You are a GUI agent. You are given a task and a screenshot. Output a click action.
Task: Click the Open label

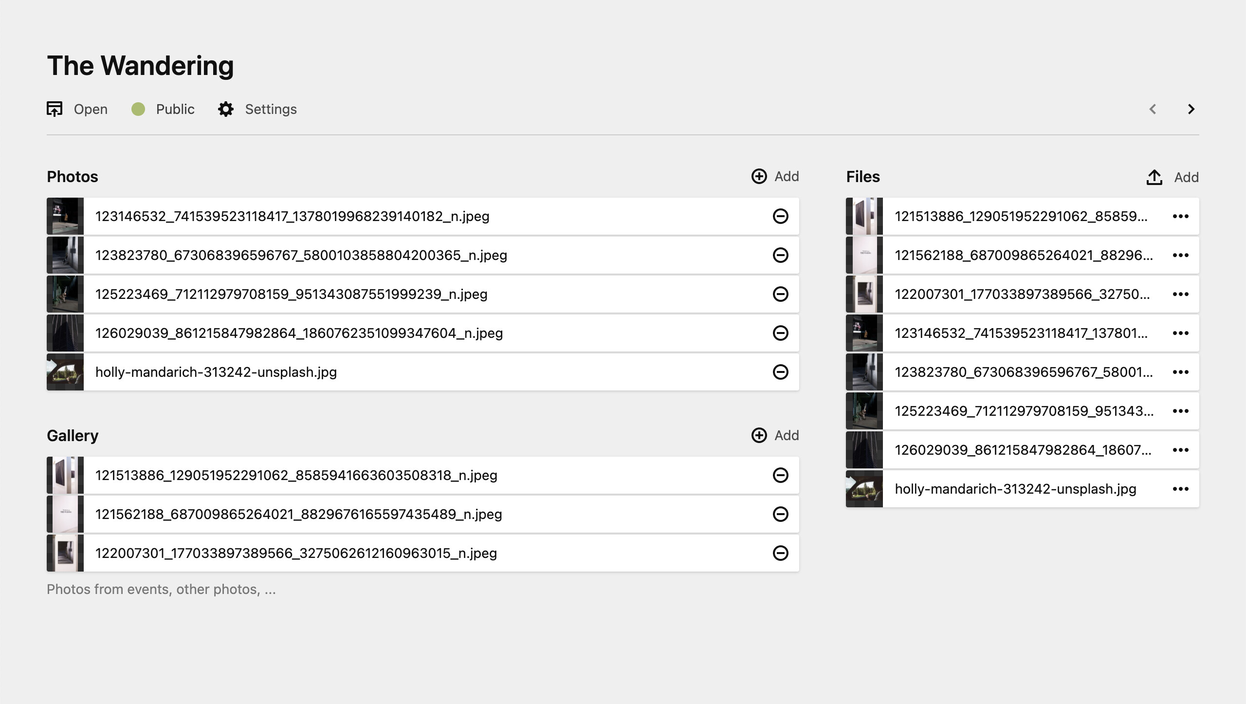(x=91, y=109)
